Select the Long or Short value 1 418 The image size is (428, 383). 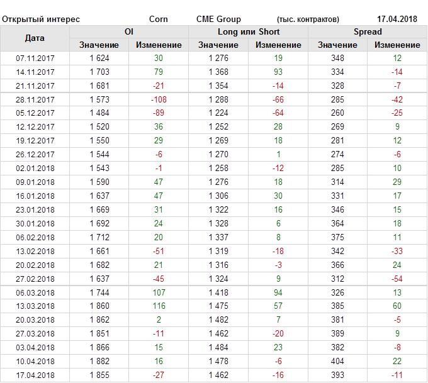click(x=218, y=292)
